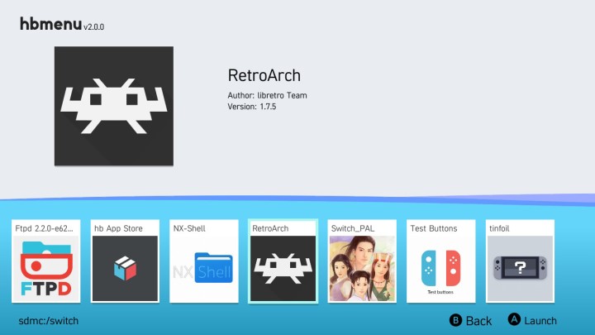
Task: Select the tinfoil app tile
Action: 520,261
